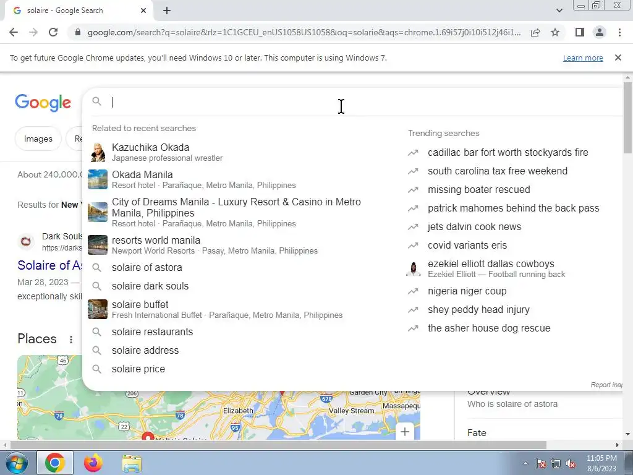Open the tab search chevron
The image size is (633, 475).
[x=559, y=11]
